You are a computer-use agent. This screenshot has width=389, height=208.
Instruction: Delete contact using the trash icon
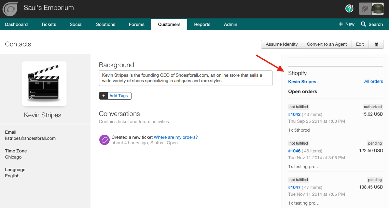click(377, 44)
